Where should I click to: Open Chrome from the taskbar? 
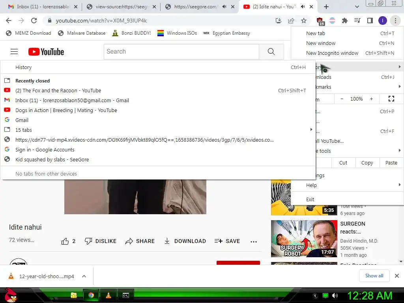click(x=91, y=295)
